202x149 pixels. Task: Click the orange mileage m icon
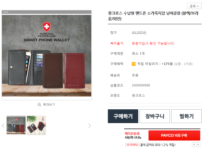(133, 64)
